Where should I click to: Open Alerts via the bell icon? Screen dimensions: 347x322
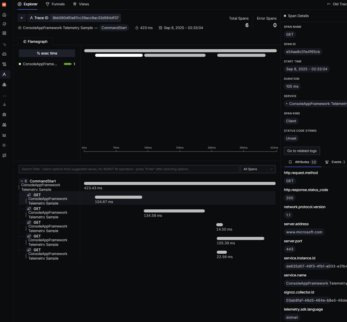pyautogui.click(x=4, y=24)
